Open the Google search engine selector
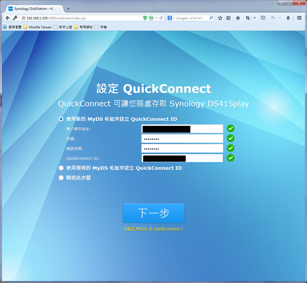This screenshot has height=283, width=307. (171, 18)
